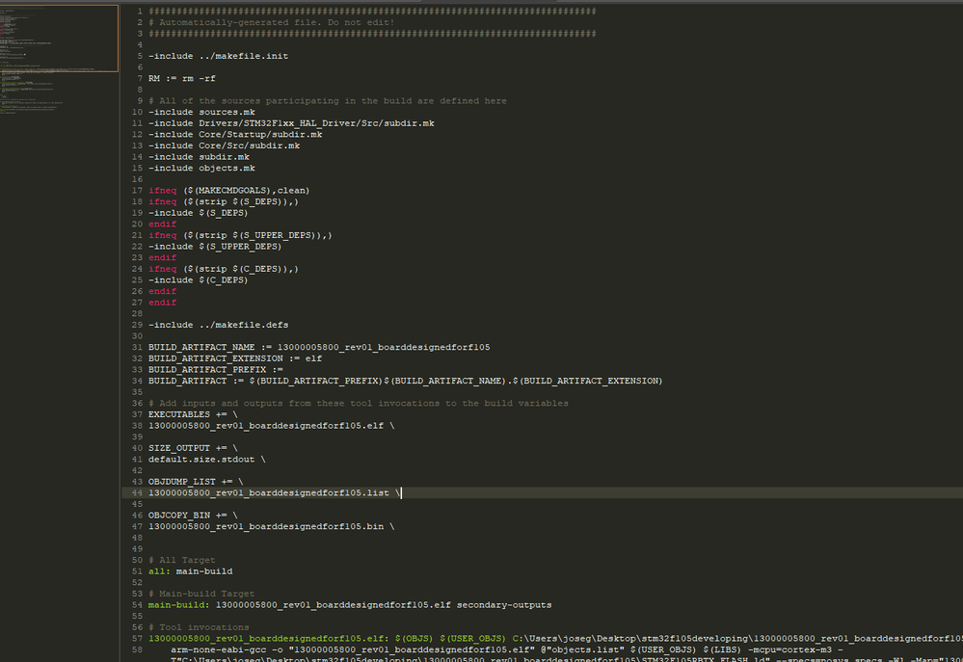Screen dimensions: 963x662
Task: Click the 'main-build:' target line
Action: point(350,605)
